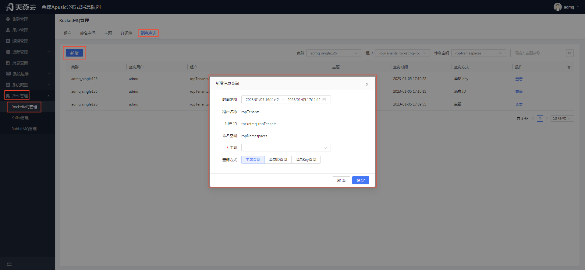Switch to the 租户 tab

pos(67,33)
